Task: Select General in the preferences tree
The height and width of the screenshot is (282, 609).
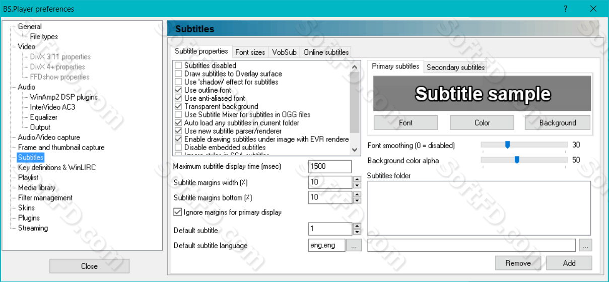Action: tap(30, 27)
